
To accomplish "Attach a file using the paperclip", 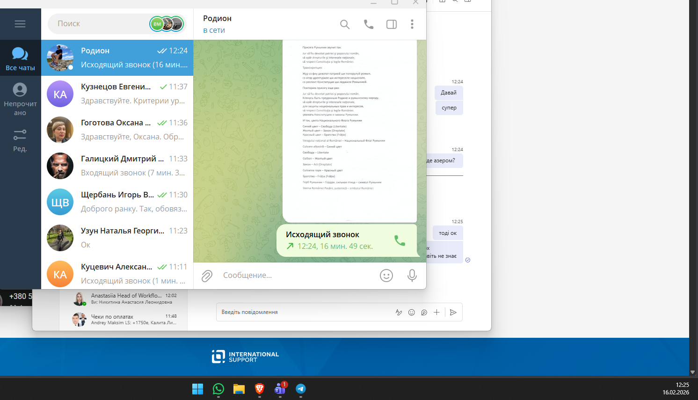I will coord(207,276).
